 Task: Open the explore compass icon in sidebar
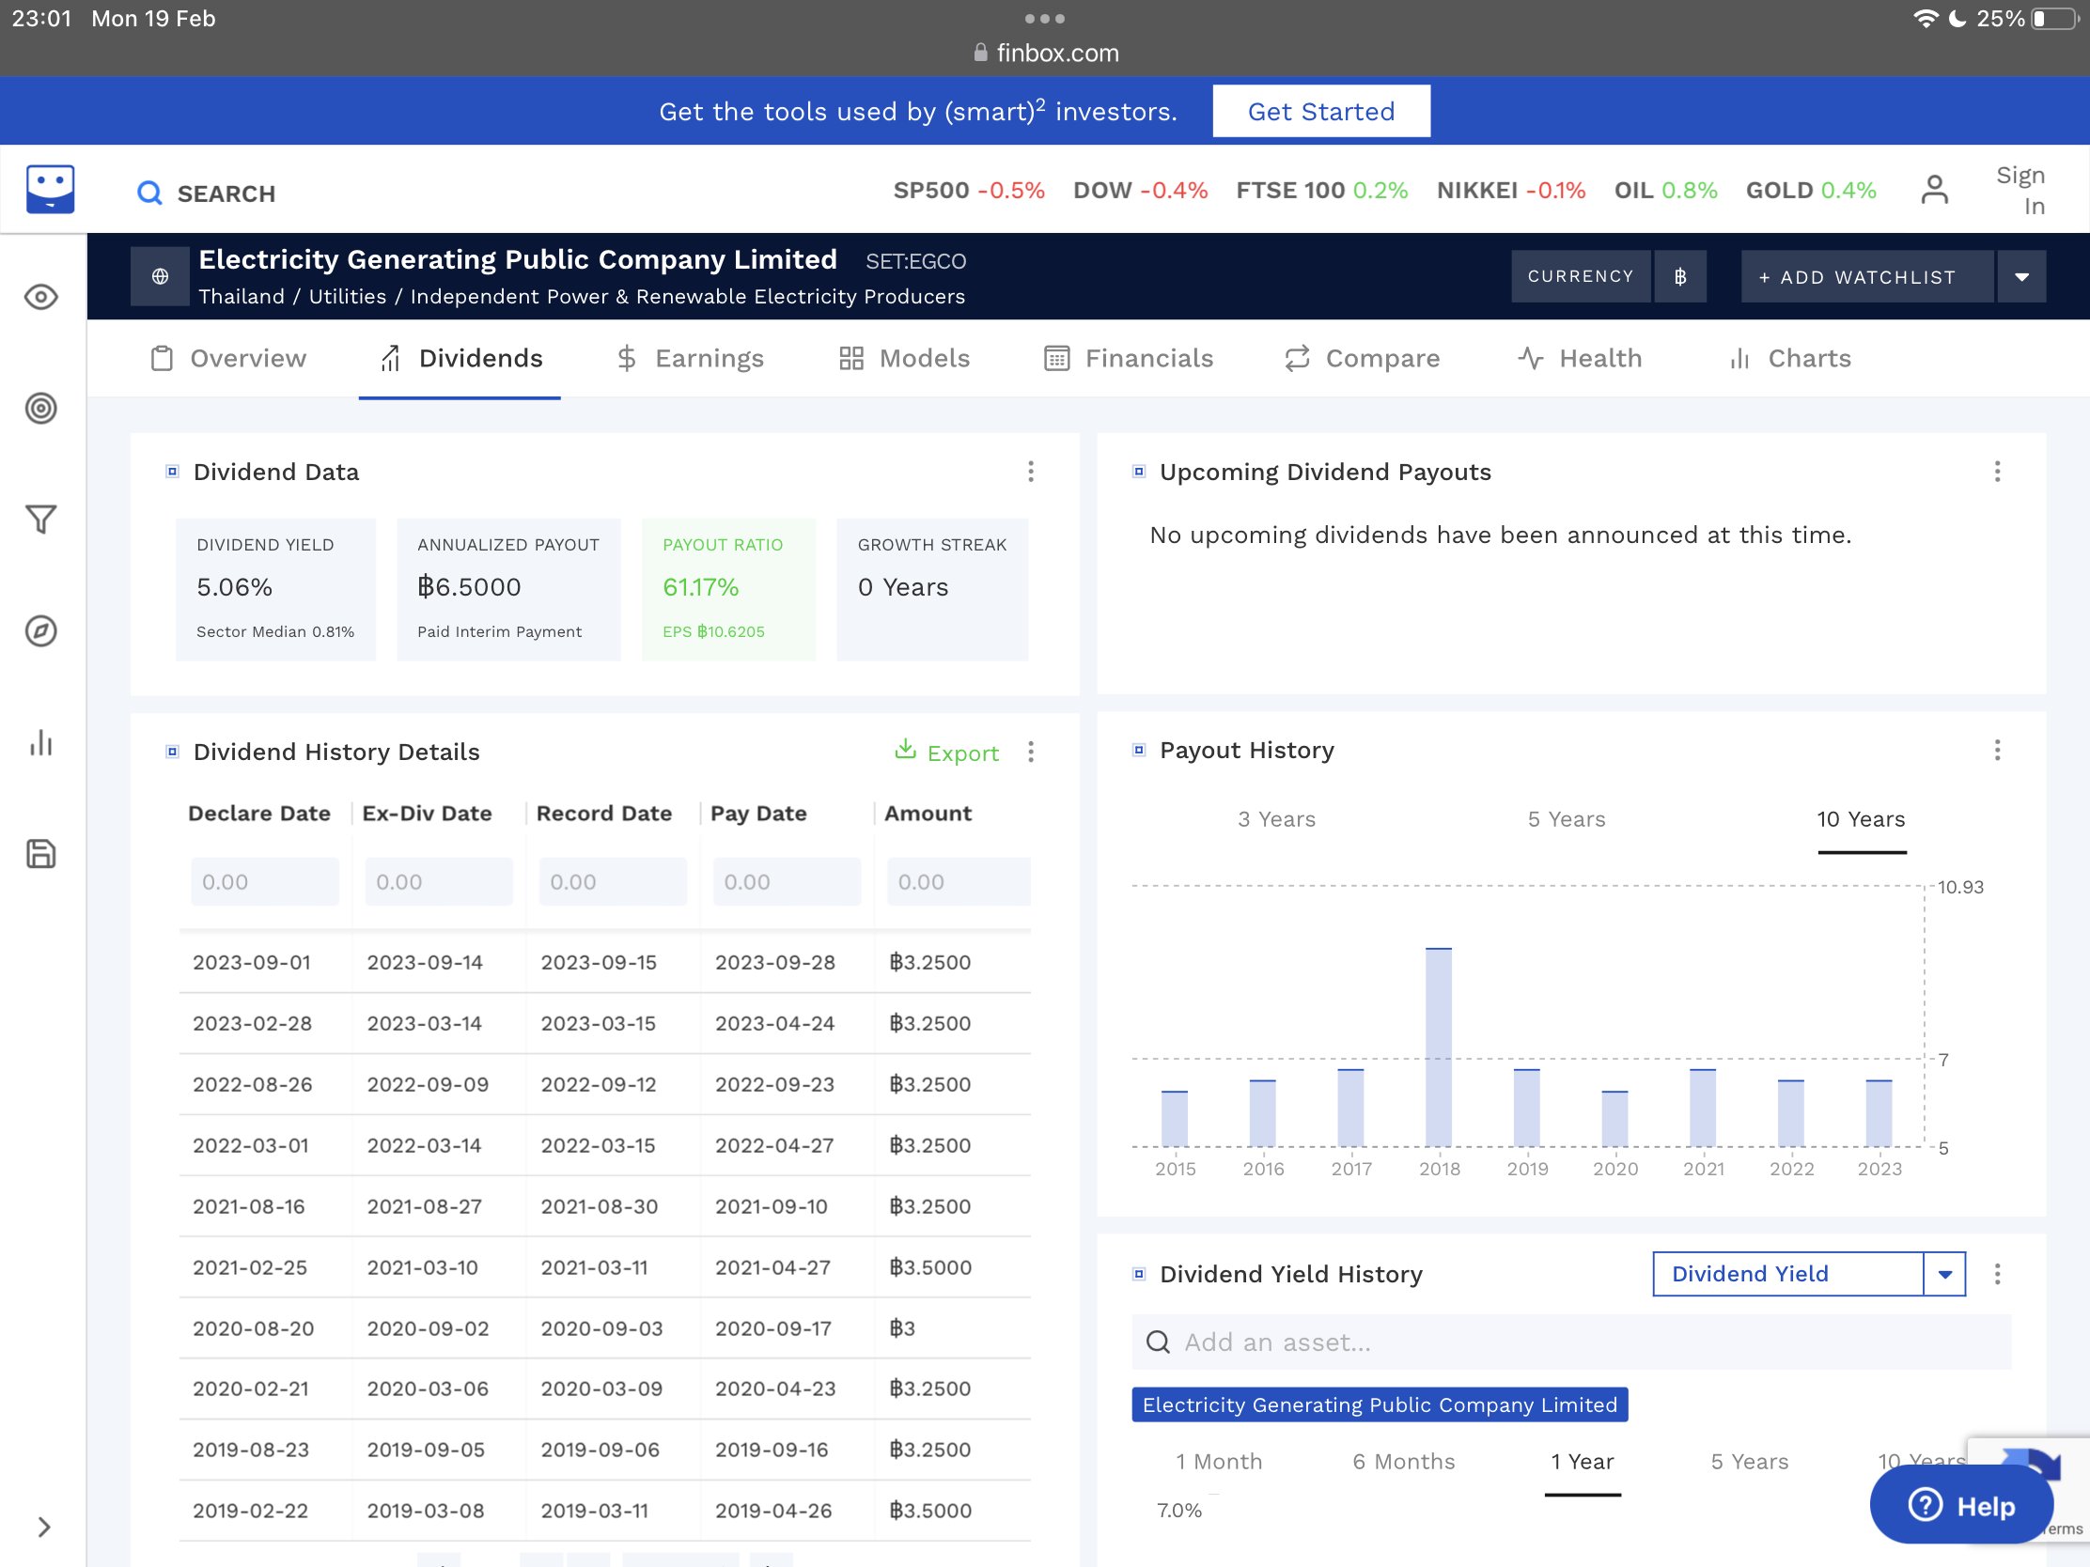(40, 631)
